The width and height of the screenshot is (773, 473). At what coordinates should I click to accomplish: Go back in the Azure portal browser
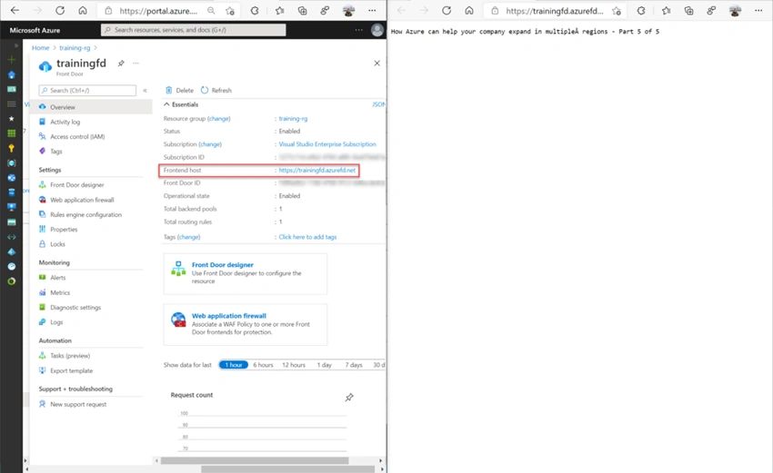(x=15, y=10)
